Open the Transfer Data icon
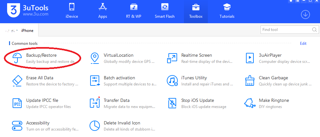This screenshot has width=320, height=137. (95, 103)
